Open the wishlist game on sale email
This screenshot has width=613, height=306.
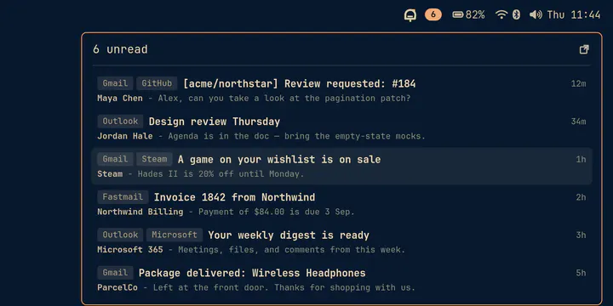point(341,167)
